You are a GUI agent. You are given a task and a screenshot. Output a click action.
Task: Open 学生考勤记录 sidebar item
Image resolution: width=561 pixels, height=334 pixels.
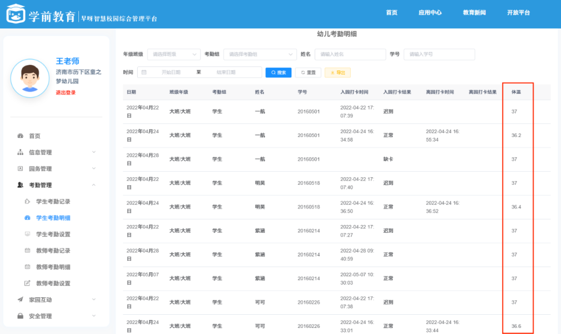pos(53,201)
